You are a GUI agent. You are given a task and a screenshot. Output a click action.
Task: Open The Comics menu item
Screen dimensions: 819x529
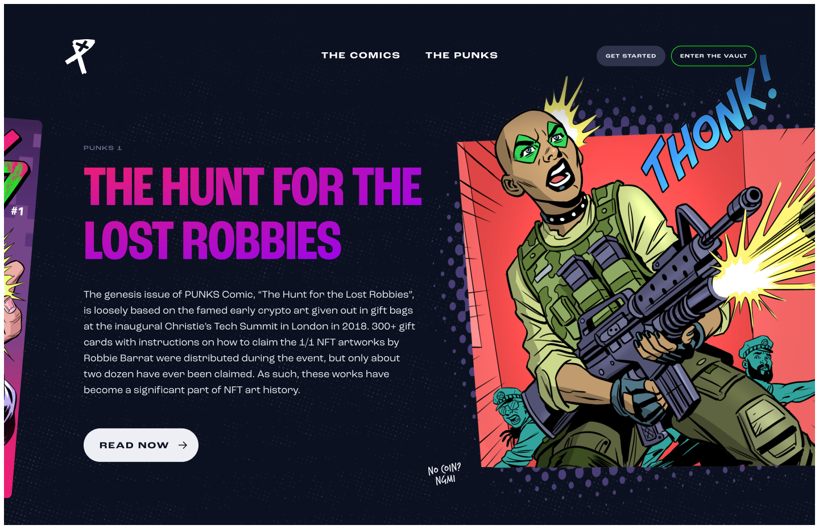pyautogui.click(x=361, y=55)
